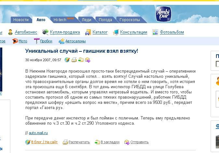Open the Консультации link
This screenshot has height=153, width=219.
pos(134,32)
